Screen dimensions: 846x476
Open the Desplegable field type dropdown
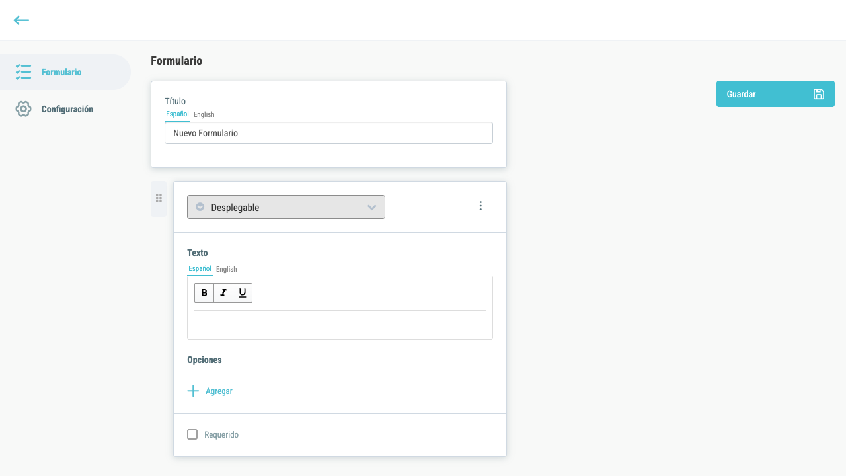pos(286,207)
